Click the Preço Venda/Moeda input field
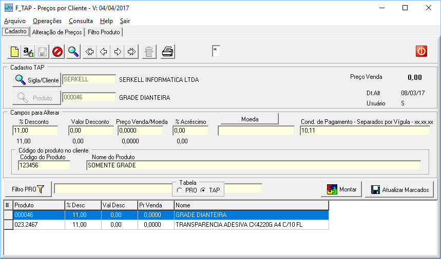The image size is (441, 259). pos(141,131)
